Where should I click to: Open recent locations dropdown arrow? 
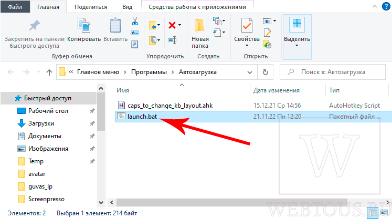(38, 72)
